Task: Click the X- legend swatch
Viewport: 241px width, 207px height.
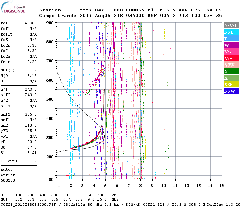Action: click(231, 71)
